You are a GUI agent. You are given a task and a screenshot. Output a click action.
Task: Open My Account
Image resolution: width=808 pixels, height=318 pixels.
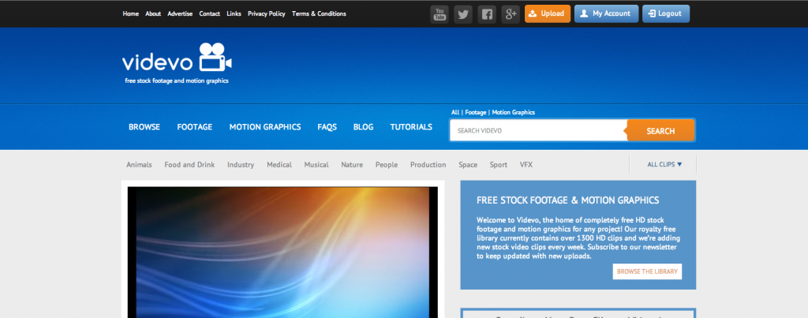click(x=606, y=14)
